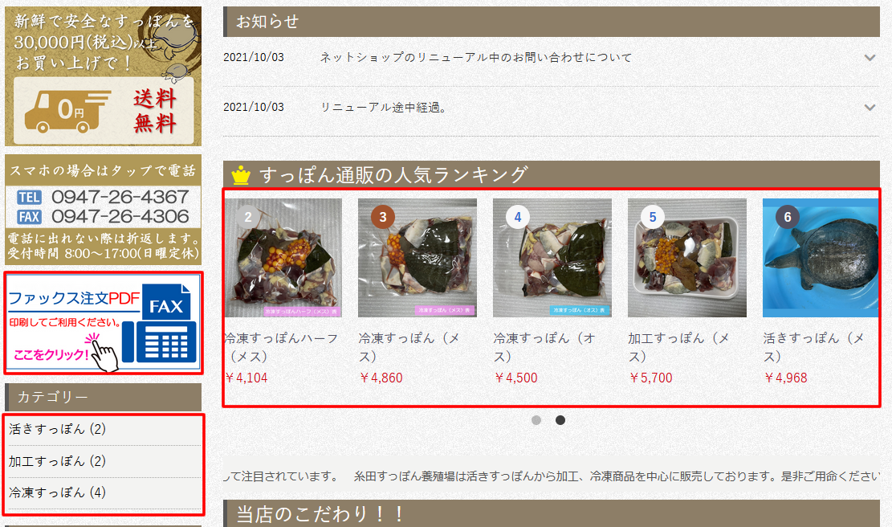The width and height of the screenshot is (892, 527).
Task: Expand the リニューアル途中経過 notice chevron
Action: tap(870, 107)
